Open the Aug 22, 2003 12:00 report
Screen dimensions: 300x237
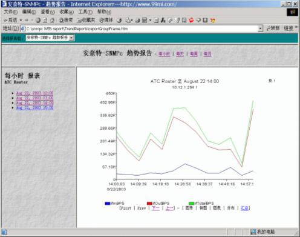coord(34,93)
